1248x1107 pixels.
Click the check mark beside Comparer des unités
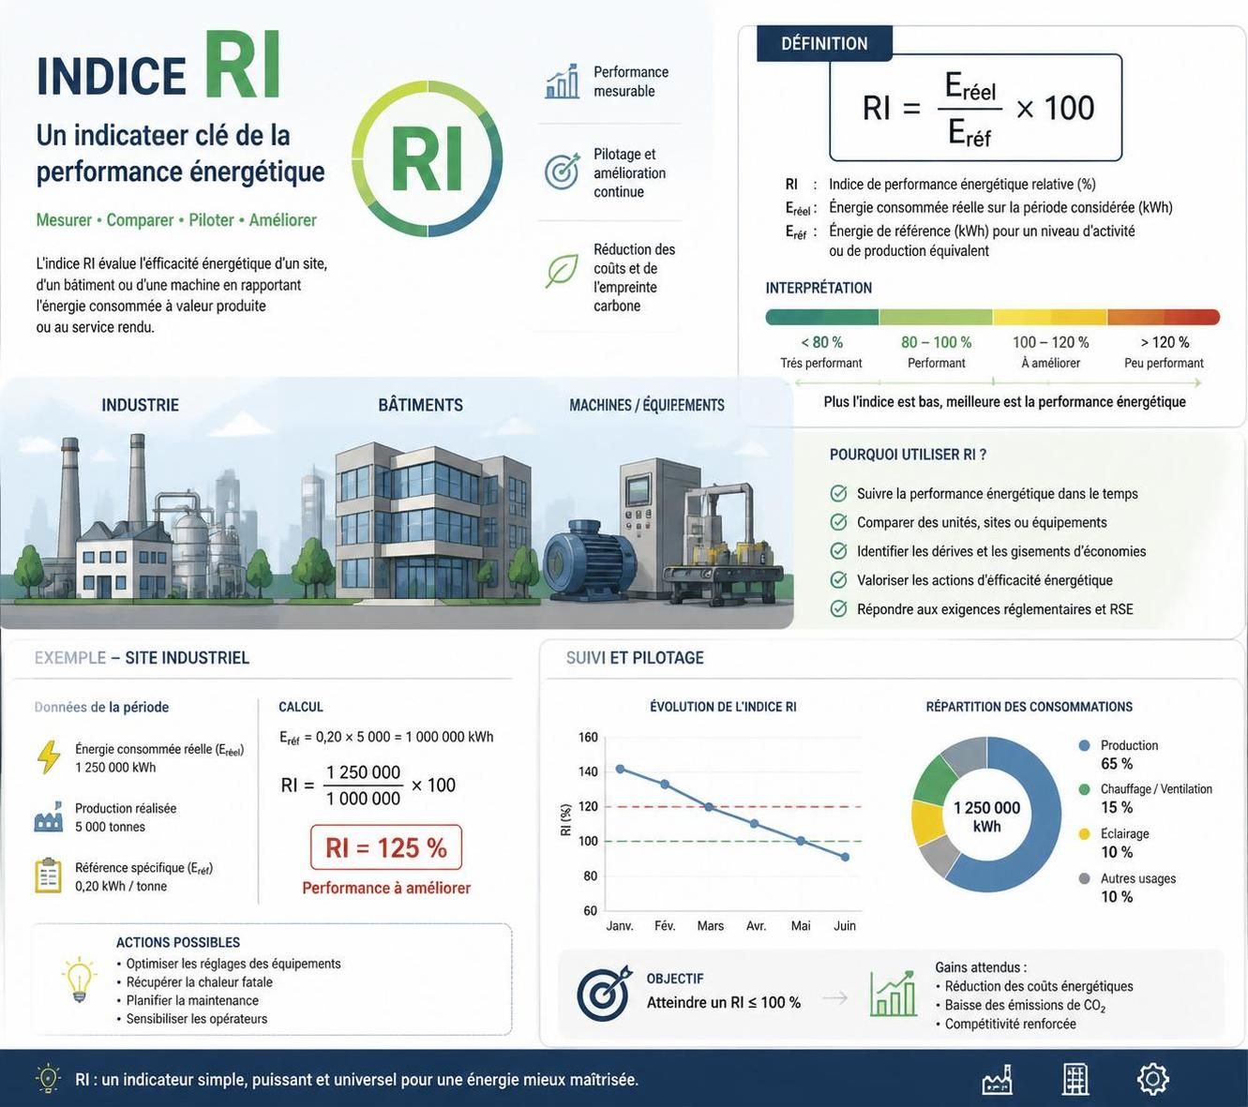click(839, 522)
